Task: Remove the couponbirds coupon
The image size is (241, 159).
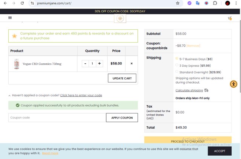Action: tap(193, 46)
